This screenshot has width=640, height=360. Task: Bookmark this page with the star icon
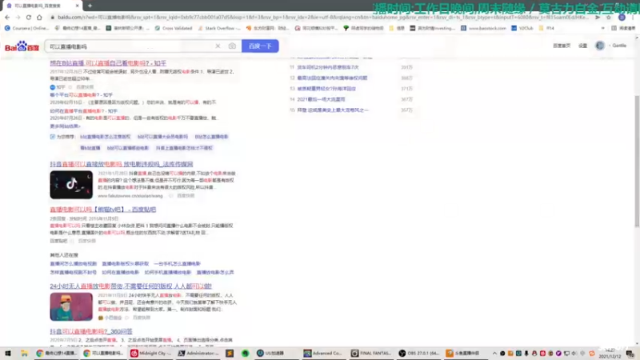coord(609,17)
